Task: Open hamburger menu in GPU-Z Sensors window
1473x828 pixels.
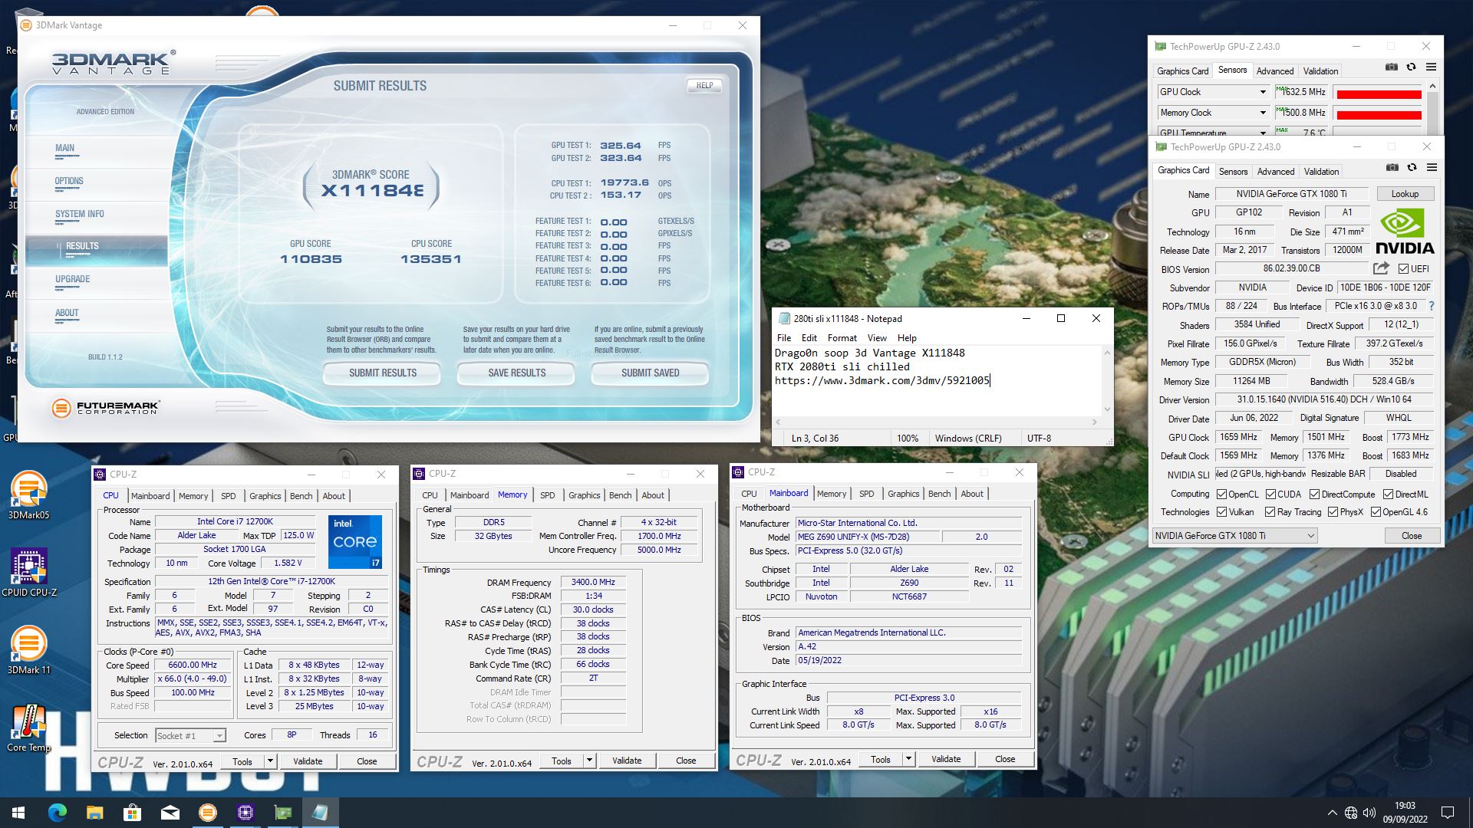Action: pyautogui.click(x=1431, y=67)
